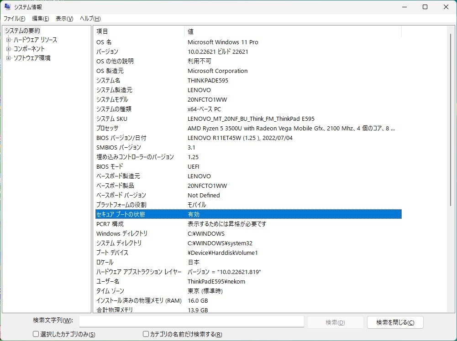
Task: Select the システム名 row
Action: [248, 81]
